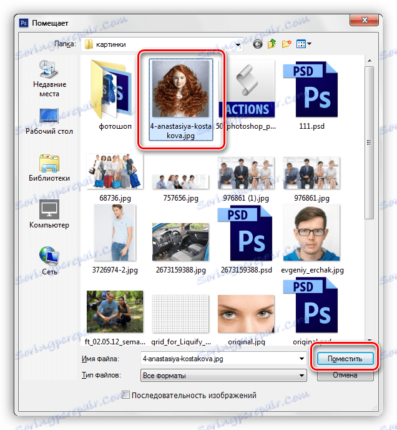Select grid_for_Liquify thumbnail
The image size is (397, 430).
(x=180, y=314)
